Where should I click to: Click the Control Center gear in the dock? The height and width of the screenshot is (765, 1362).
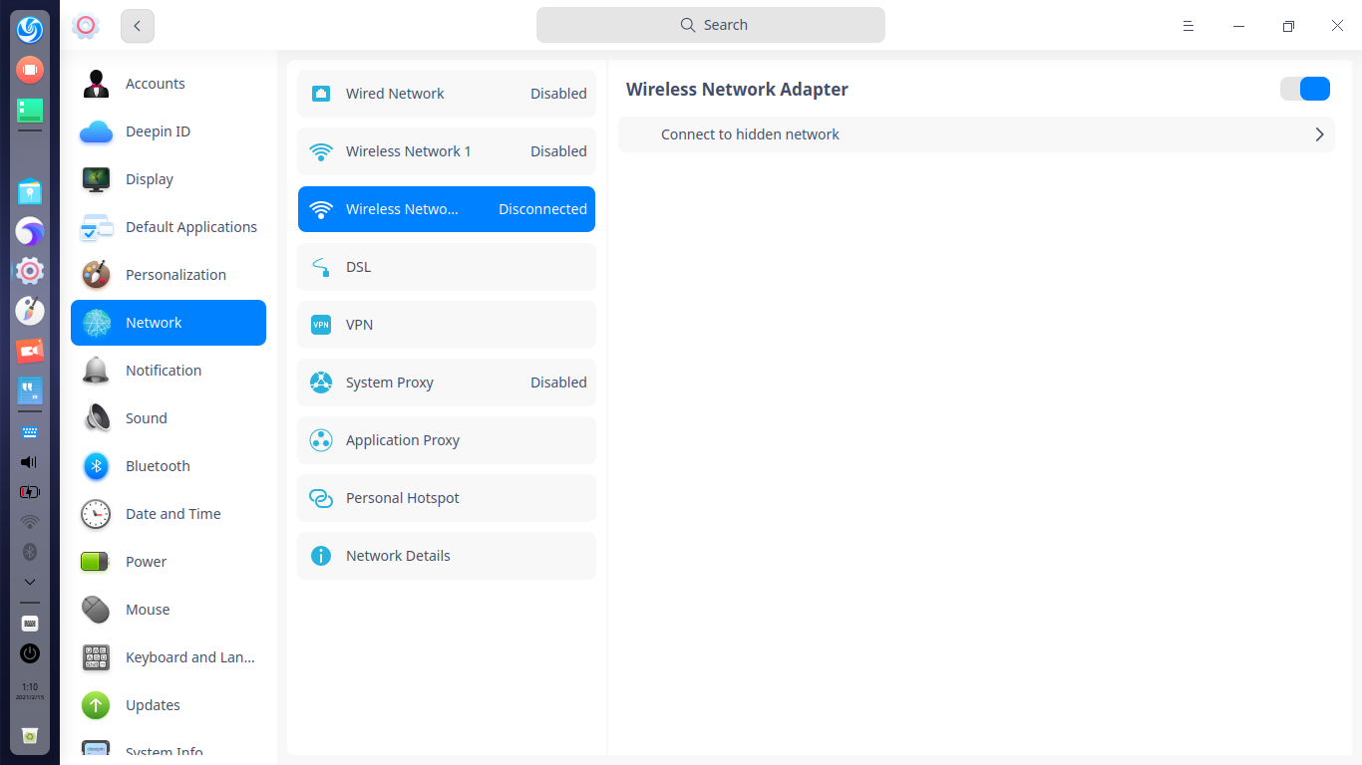pos(30,271)
